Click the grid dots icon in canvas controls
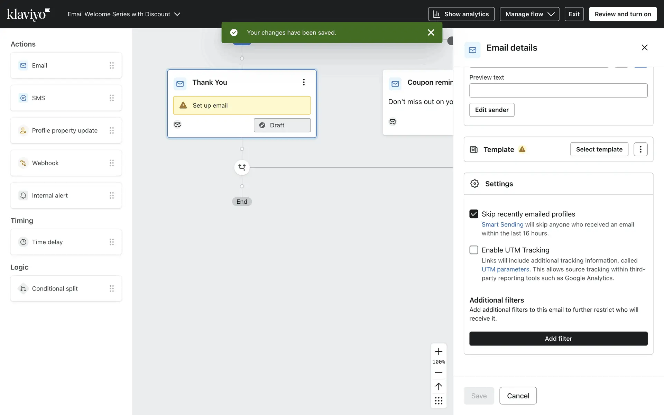Screen dimensions: 664x415 [439, 401]
